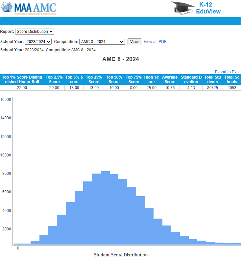
Task: Click the 8000 y-axis label
Action: pos(7,174)
